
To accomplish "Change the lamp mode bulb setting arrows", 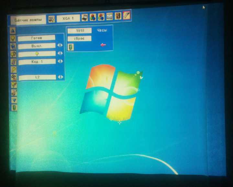I will click(x=60, y=53).
